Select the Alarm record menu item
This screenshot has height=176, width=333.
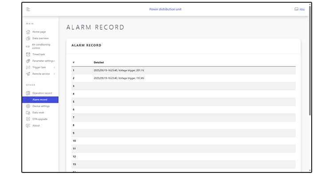(40, 100)
